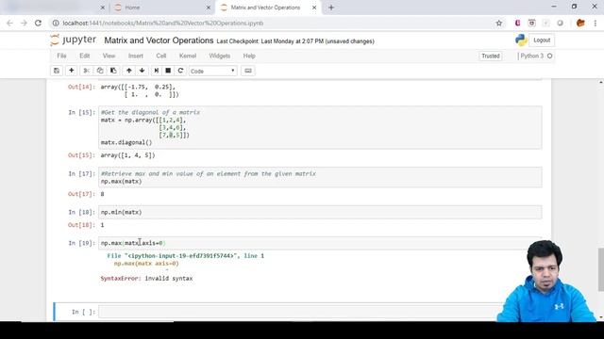View site information icon in address bar

tap(56, 23)
